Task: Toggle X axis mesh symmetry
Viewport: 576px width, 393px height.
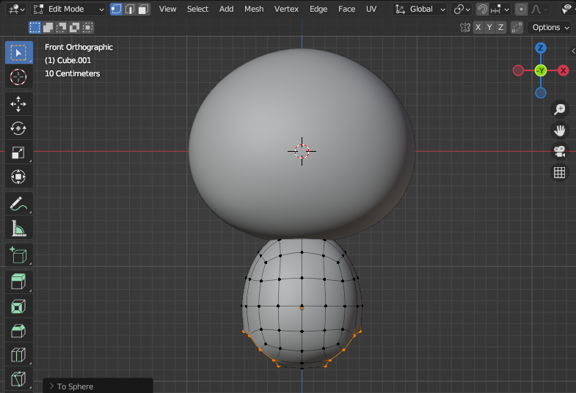Action: (478, 27)
